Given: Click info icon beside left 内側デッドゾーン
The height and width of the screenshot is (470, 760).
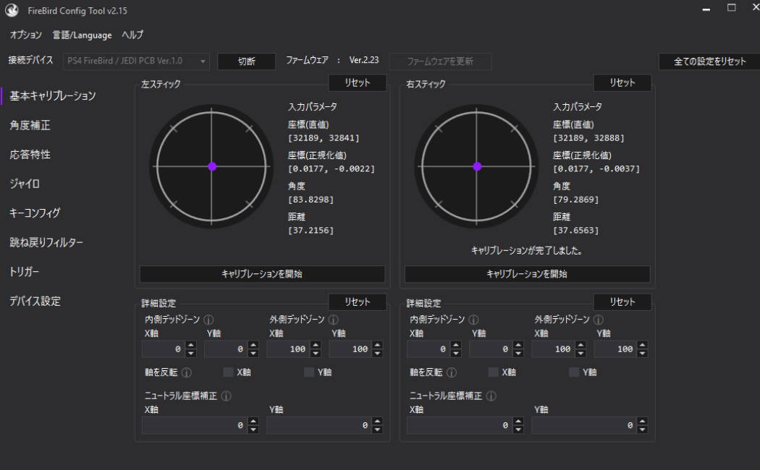Looking at the screenshot, I should click(208, 320).
